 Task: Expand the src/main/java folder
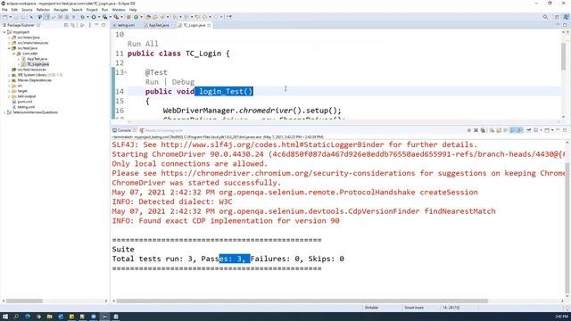[x=9, y=37]
